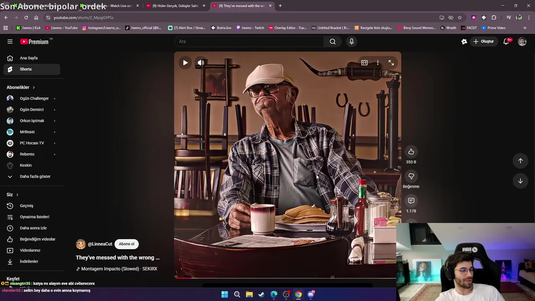This screenshot has height=301, width=535.
Task: Open Ogün Challenger subscription
Action: pyautogui.click(x=32, y=98)
